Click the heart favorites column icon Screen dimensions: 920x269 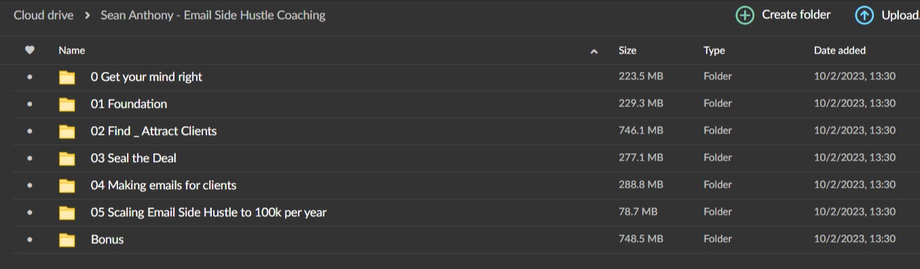(29, 50)
